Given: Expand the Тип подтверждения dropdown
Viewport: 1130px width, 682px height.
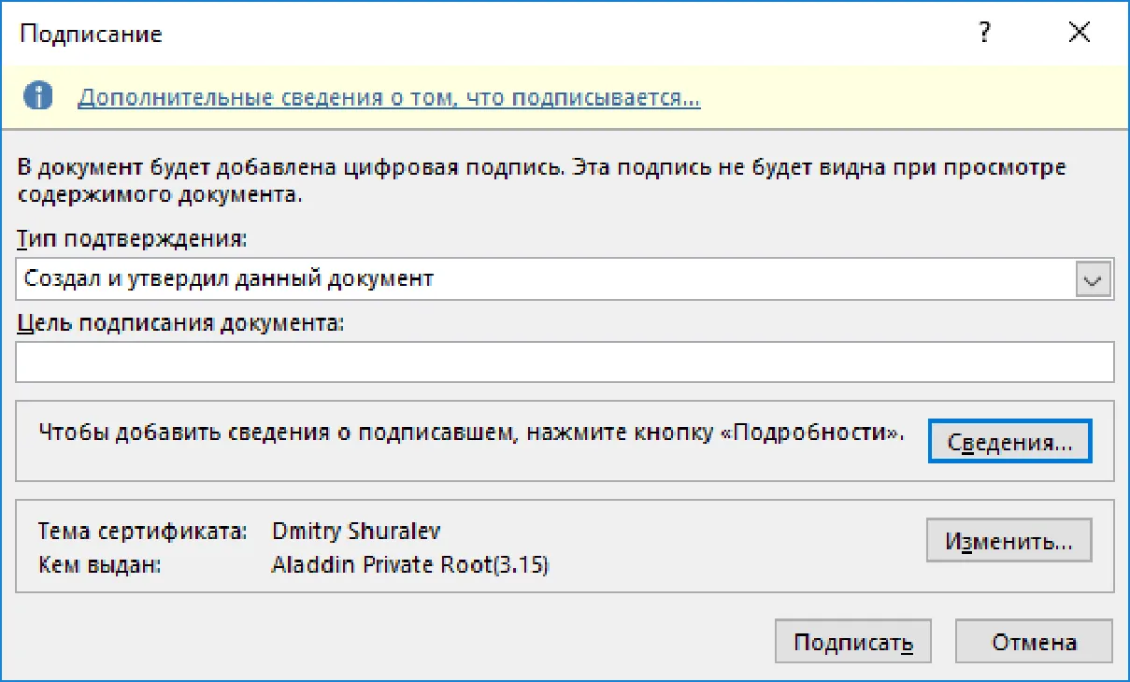Looking at the screenshot, I should 1093,278.
